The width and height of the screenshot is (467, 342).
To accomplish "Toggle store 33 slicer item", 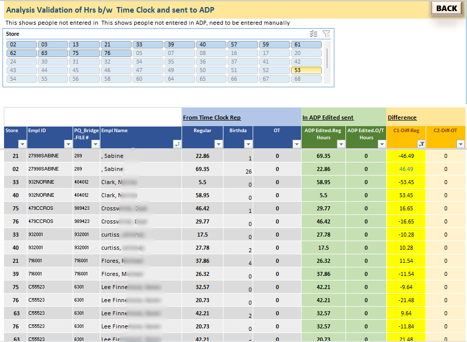I will [148, 45].
